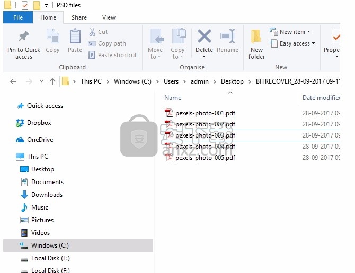Sort by the Date modified column header
The height and width of the screenshot is (273, 355).
pos(321,98)
